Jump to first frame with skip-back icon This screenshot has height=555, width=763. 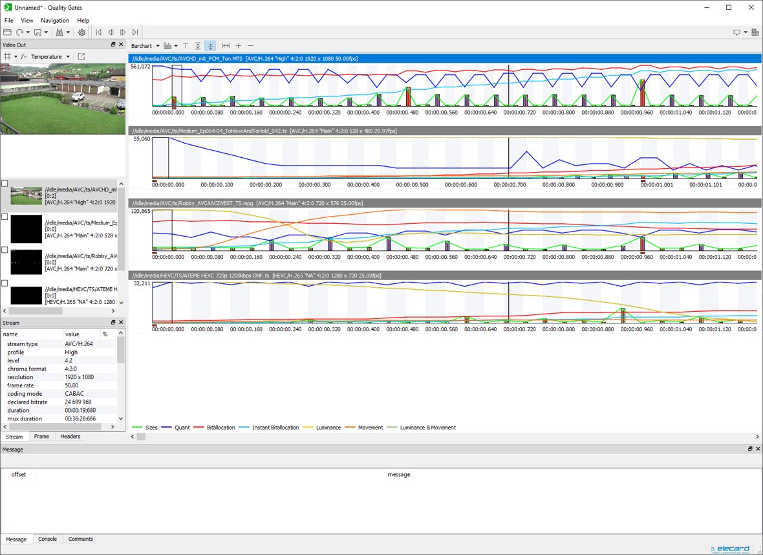pyautogui.click(x=98, y=32)
